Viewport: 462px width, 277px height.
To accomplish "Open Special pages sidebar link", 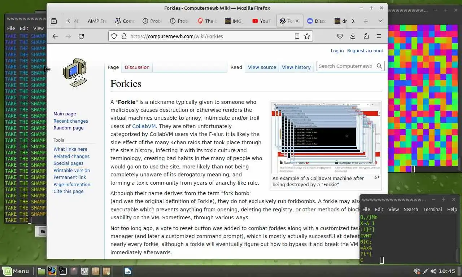I will click(69, 163).
